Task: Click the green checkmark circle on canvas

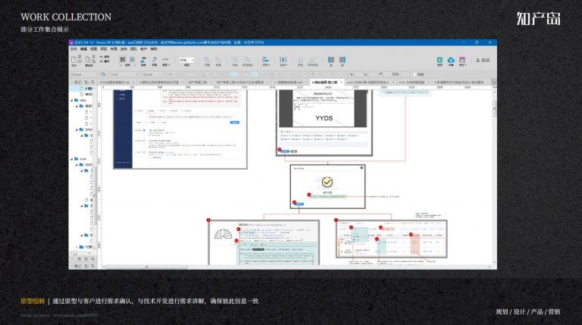Action: coord(327,182)
